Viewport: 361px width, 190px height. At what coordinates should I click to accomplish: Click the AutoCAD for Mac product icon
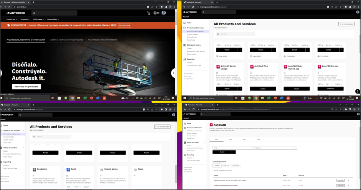pos(319,67)
